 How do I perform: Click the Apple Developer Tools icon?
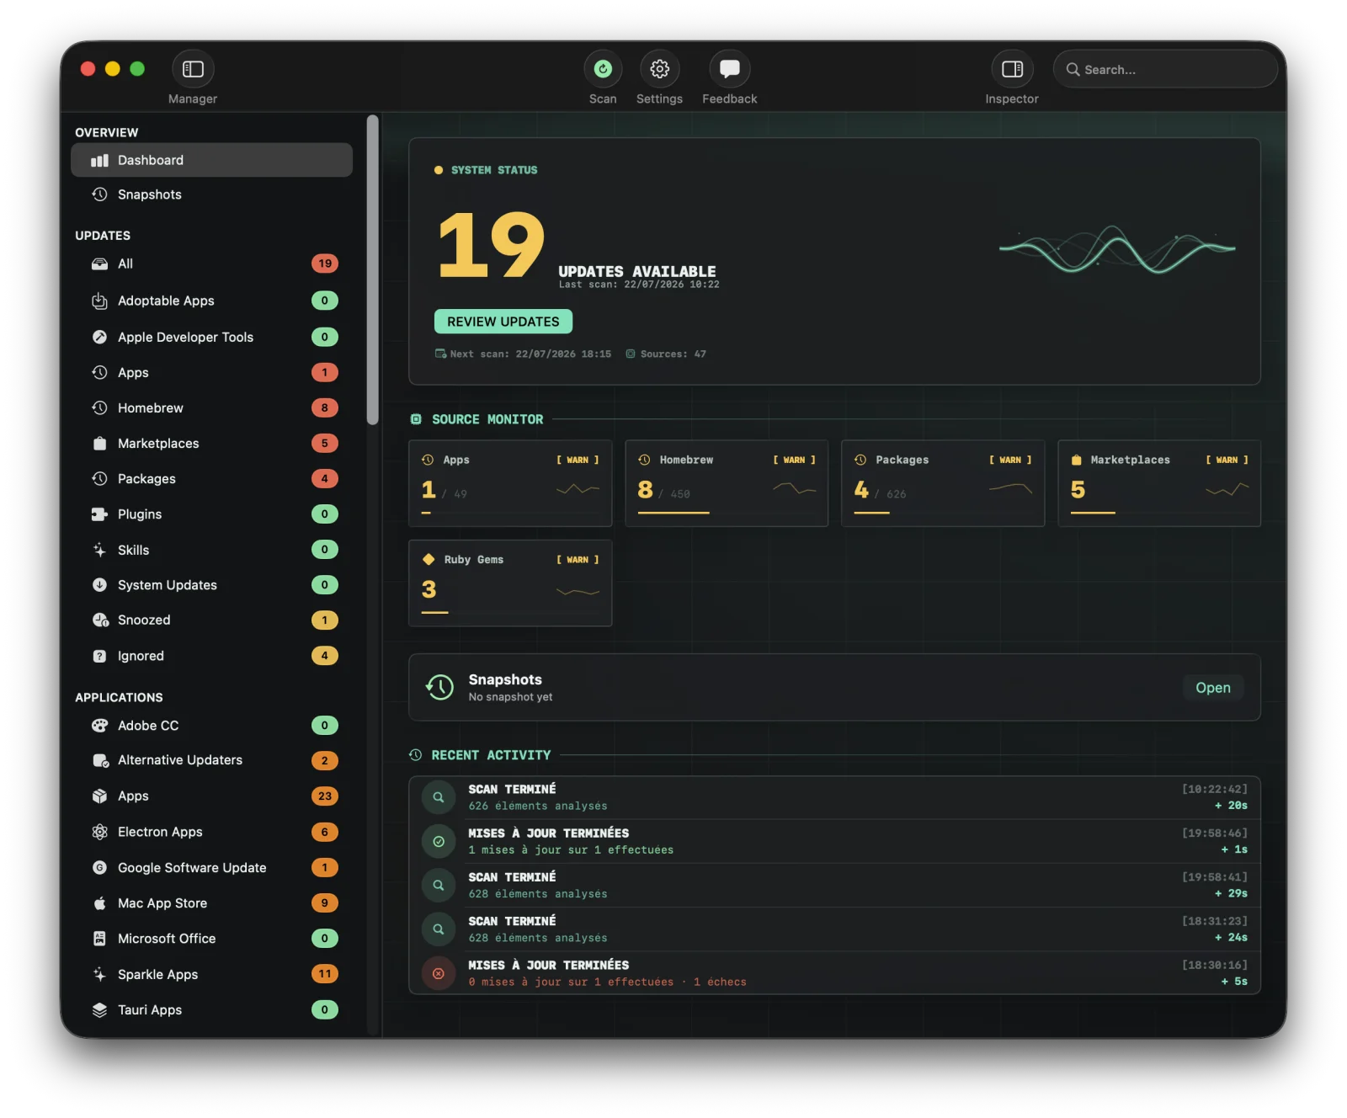pos(99,337)
